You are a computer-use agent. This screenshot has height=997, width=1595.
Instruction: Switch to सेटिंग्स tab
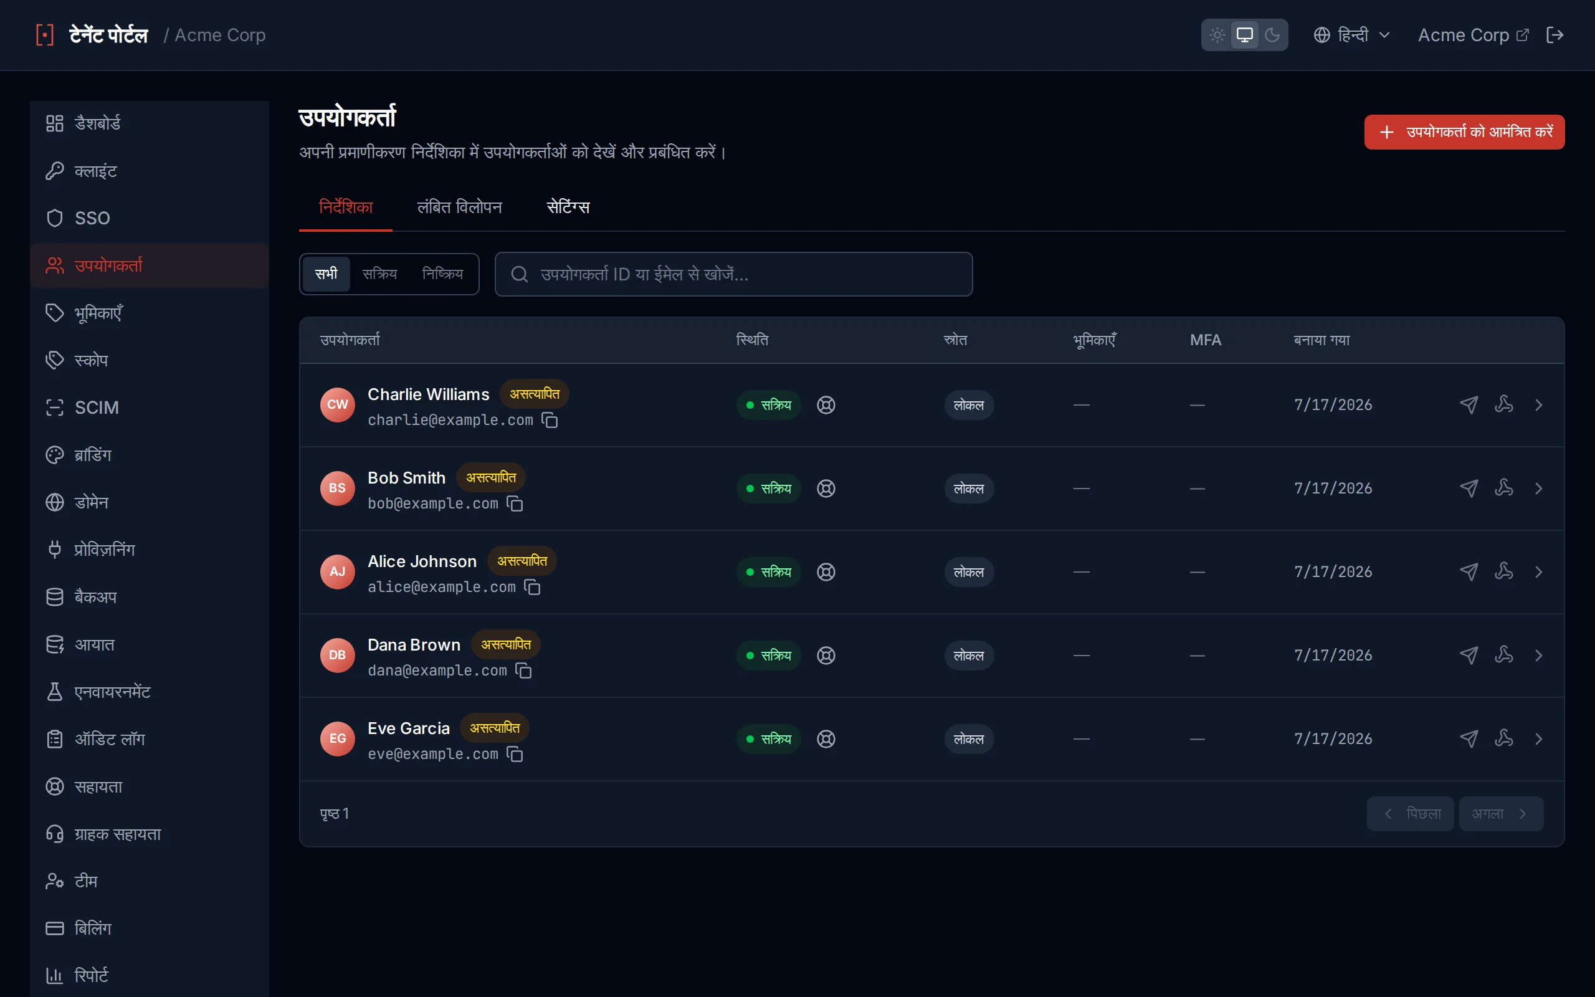568,208
